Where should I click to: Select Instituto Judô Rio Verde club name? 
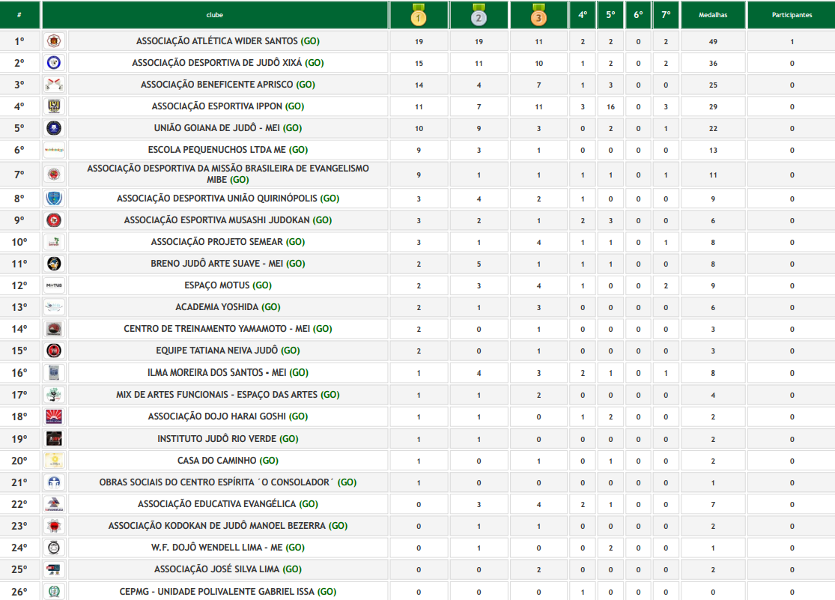point(218,439)
